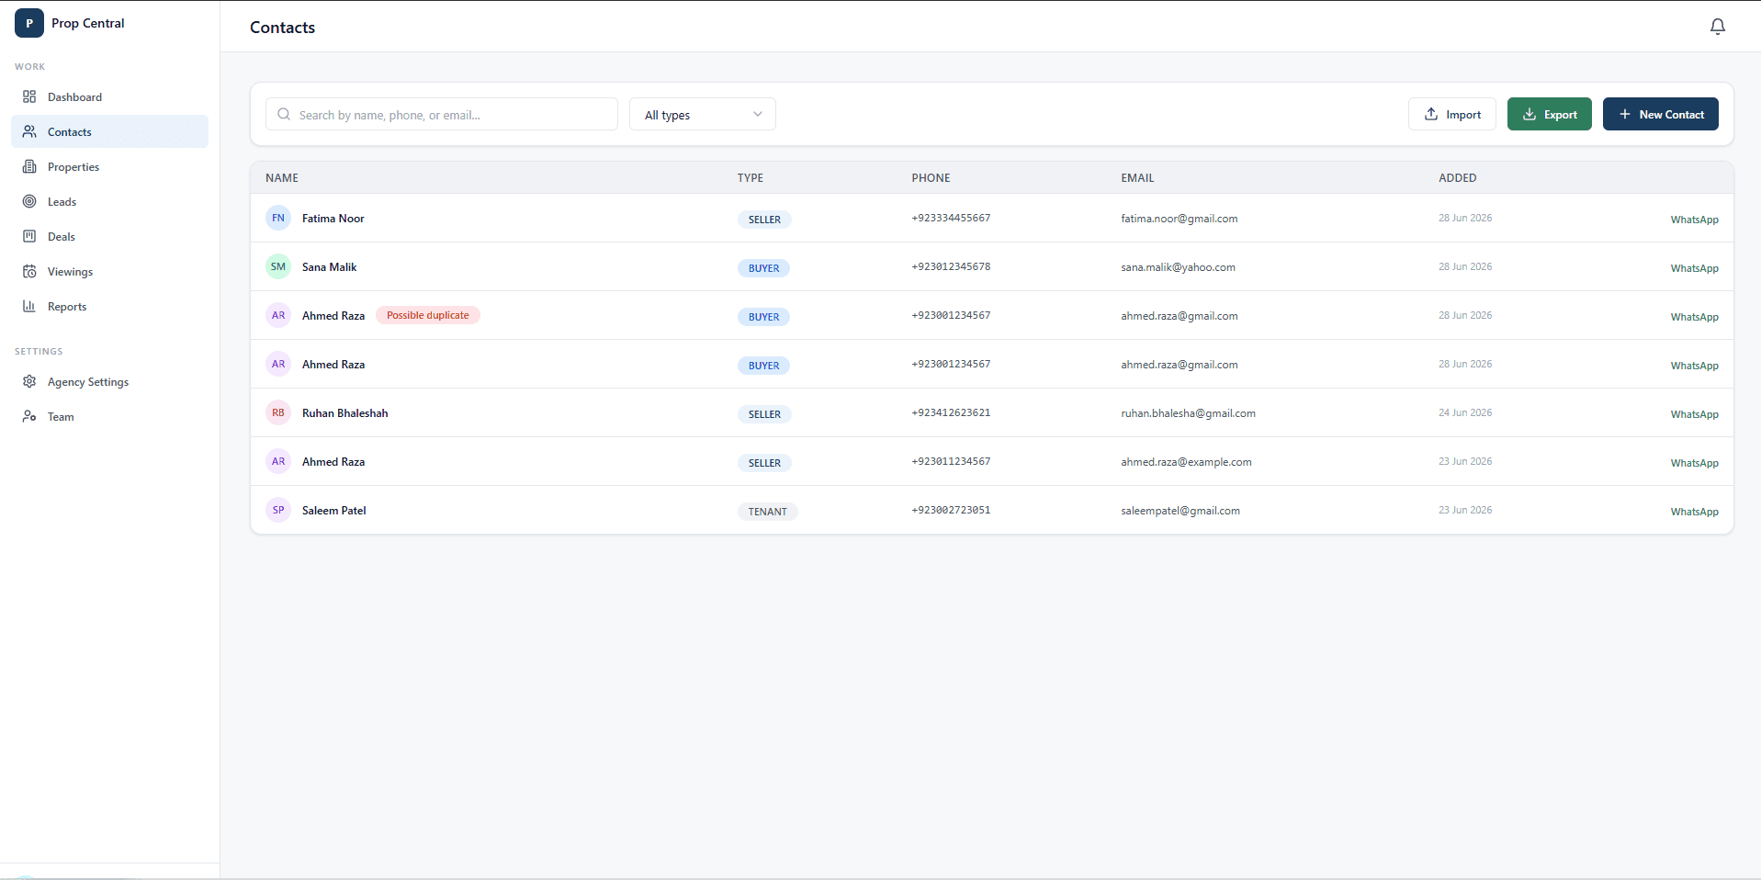Click the magnifier icon in search box
1761x880 pixels.
point(284,114)
